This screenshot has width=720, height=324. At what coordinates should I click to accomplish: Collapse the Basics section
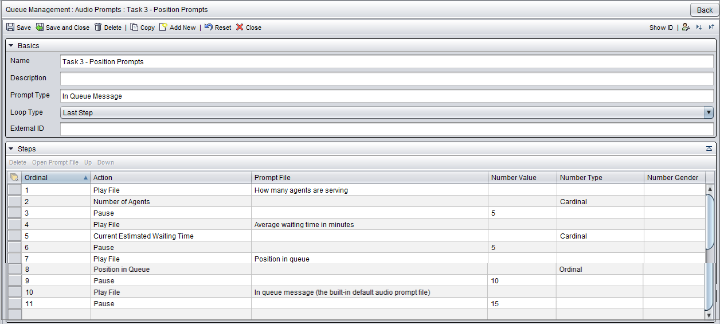(x=11, y=45)
